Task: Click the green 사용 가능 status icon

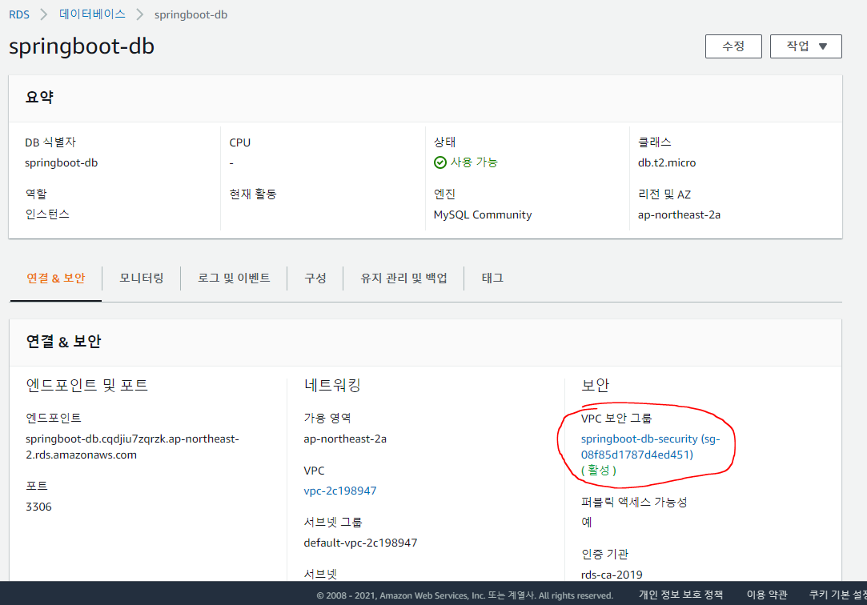Action: 440,162
